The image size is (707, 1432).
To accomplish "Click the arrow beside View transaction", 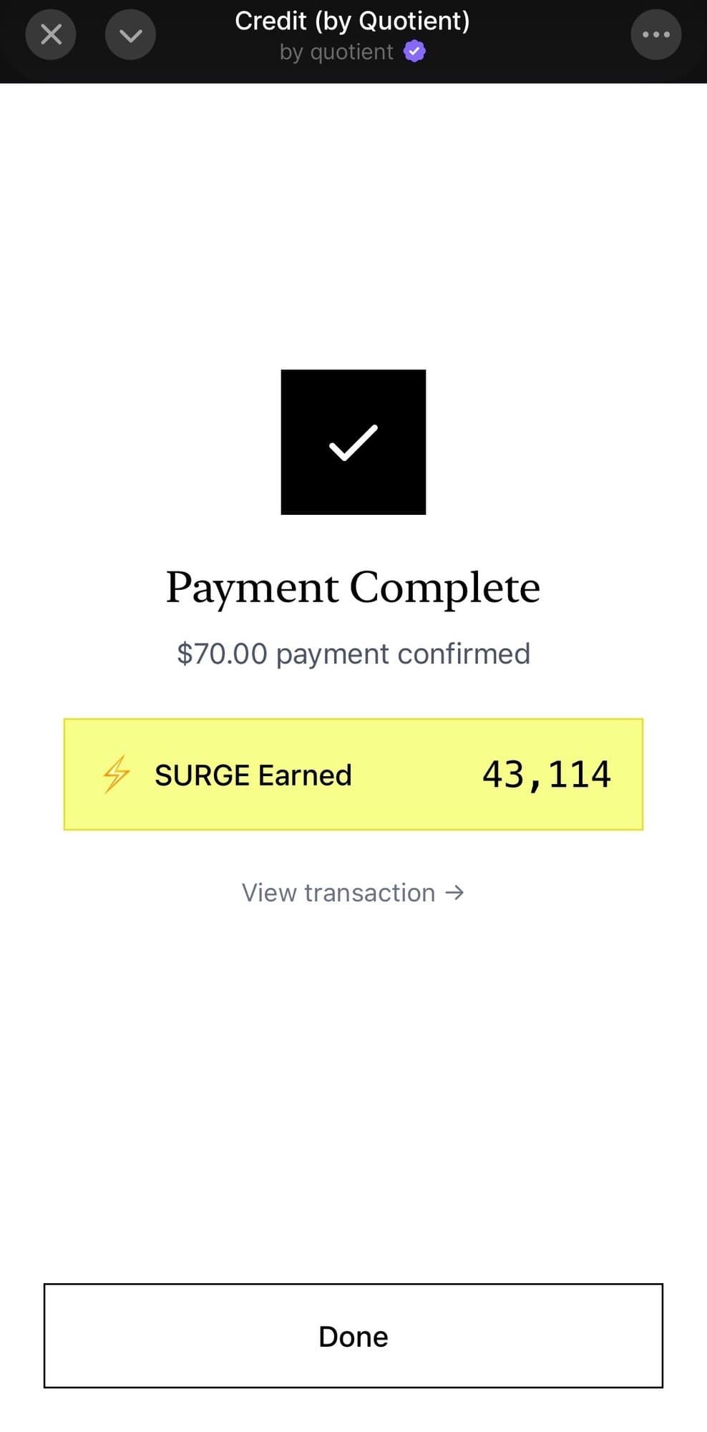I will coord(454,892).
